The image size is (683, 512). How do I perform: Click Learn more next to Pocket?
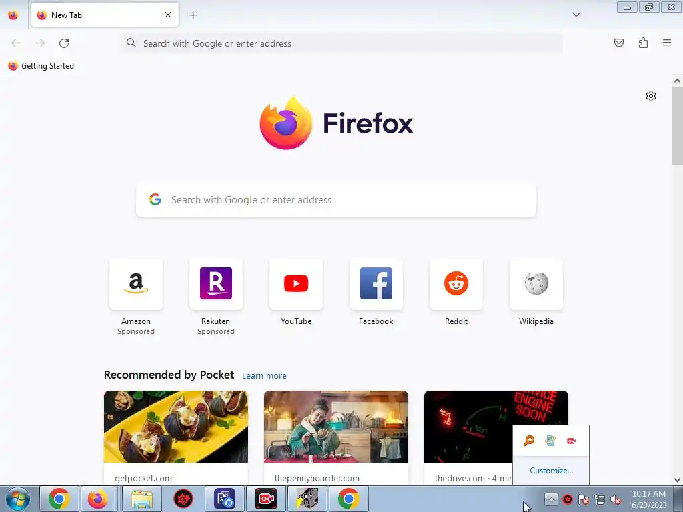[x=264, y=376]
